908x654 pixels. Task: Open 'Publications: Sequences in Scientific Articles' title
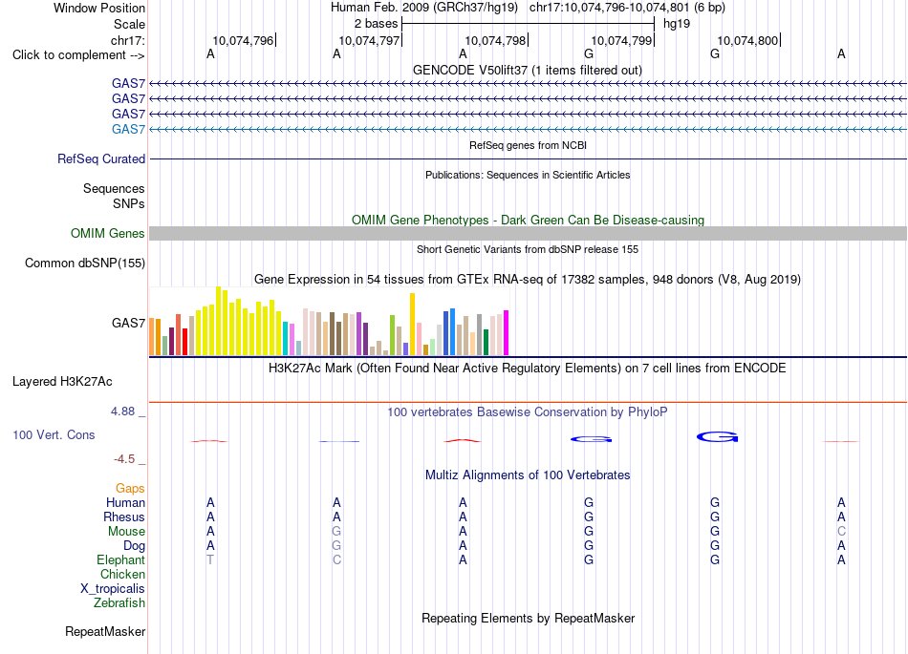coord(528,175)
